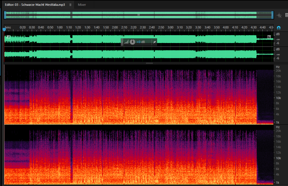Click the HUD drag grip handle
Image resolution: width=288 pixels, height=186 pixels.
pos(122,42)
